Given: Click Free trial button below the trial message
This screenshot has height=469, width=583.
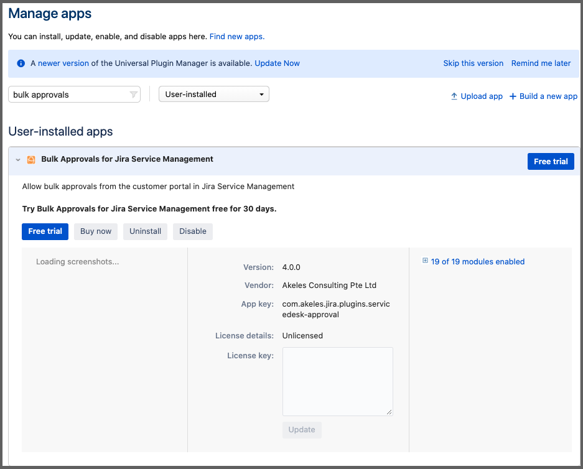Looking at the screenshot, I should click(45, 231).
